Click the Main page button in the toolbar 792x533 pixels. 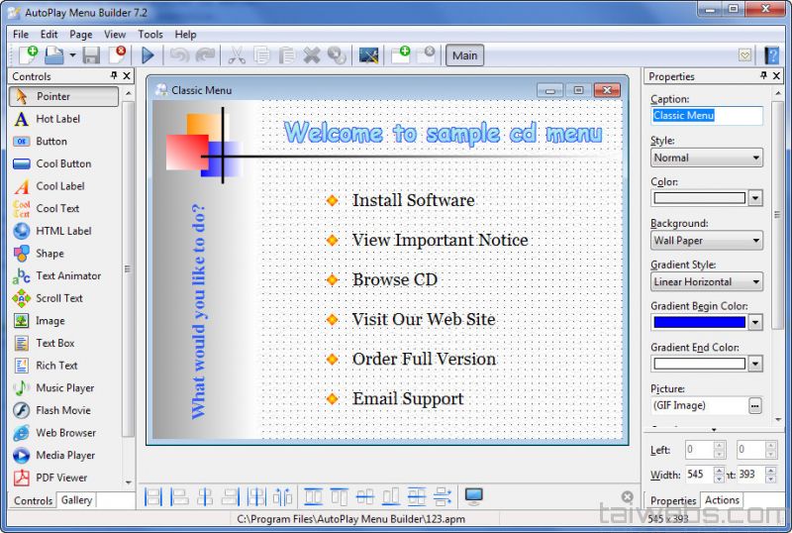[x=464, y=55]
